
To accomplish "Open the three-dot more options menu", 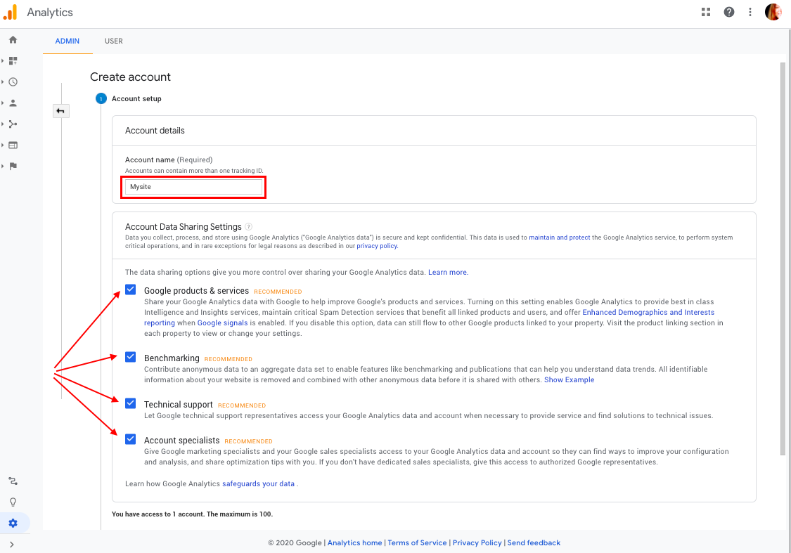I will click(750, 12).
